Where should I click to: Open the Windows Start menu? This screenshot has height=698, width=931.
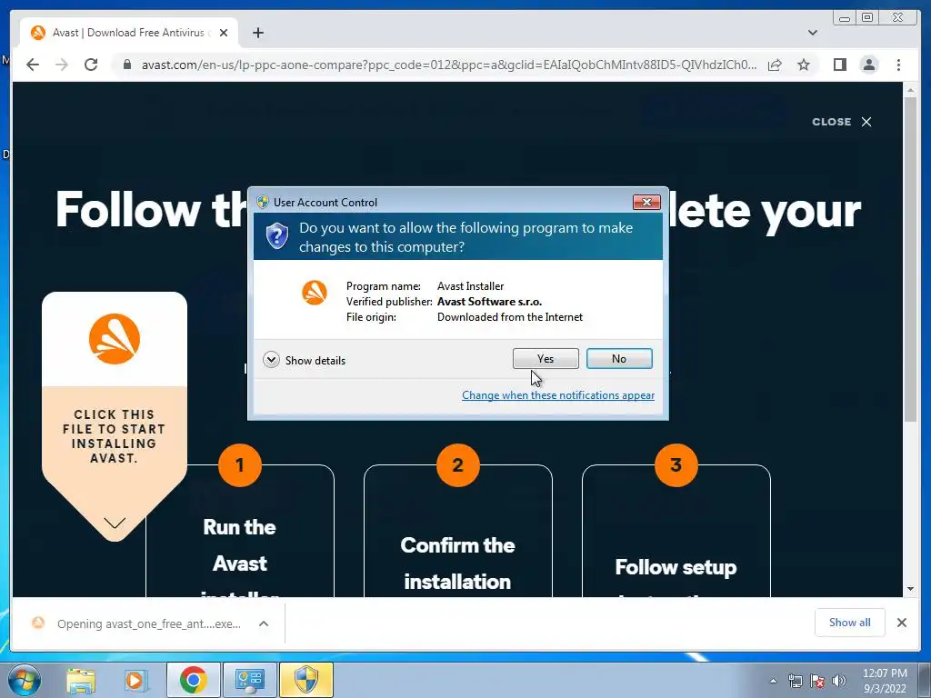pyautogui.click(x=25, y=680)
